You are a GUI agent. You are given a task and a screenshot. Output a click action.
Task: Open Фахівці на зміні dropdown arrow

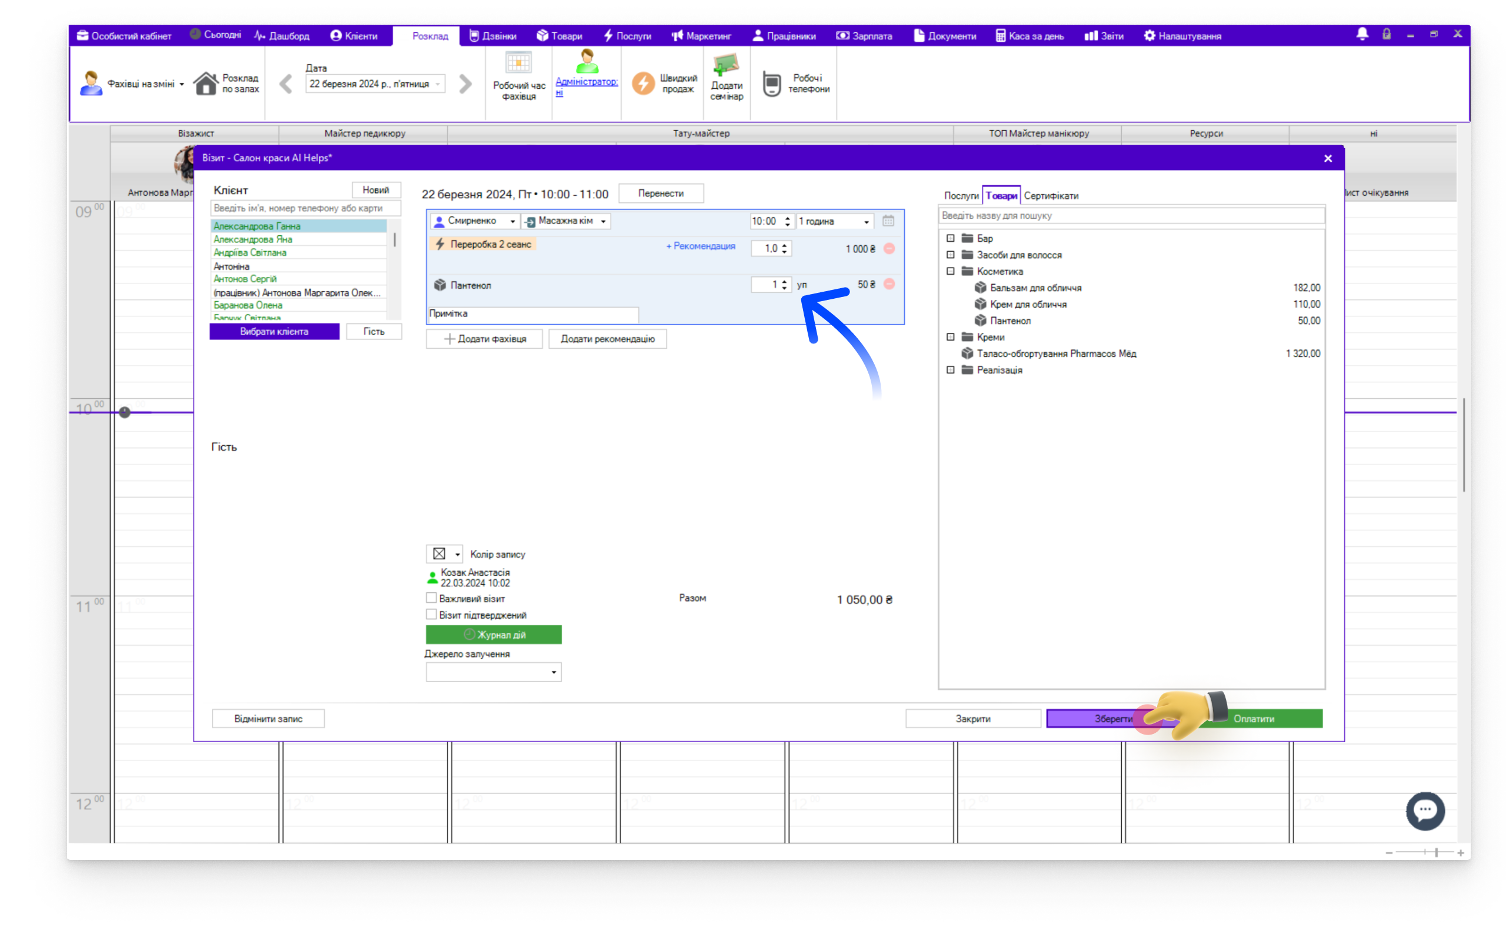(x=182, y=84)
